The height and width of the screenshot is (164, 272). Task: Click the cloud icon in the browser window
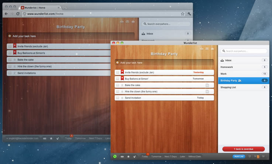pos(133,22)
